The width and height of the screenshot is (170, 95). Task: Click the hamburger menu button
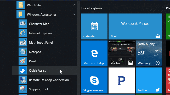pyautogui.click(x=6, y=8)
